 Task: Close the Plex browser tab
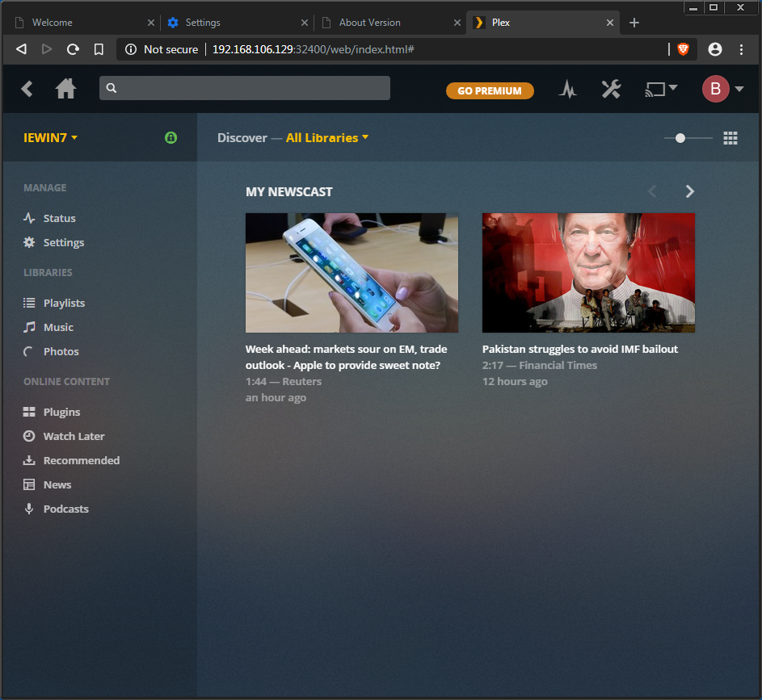[x=610, y=23]
